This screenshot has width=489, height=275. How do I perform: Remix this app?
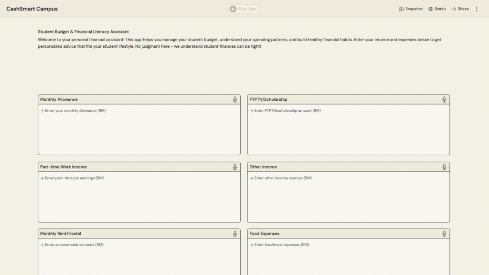coord(437,9)
